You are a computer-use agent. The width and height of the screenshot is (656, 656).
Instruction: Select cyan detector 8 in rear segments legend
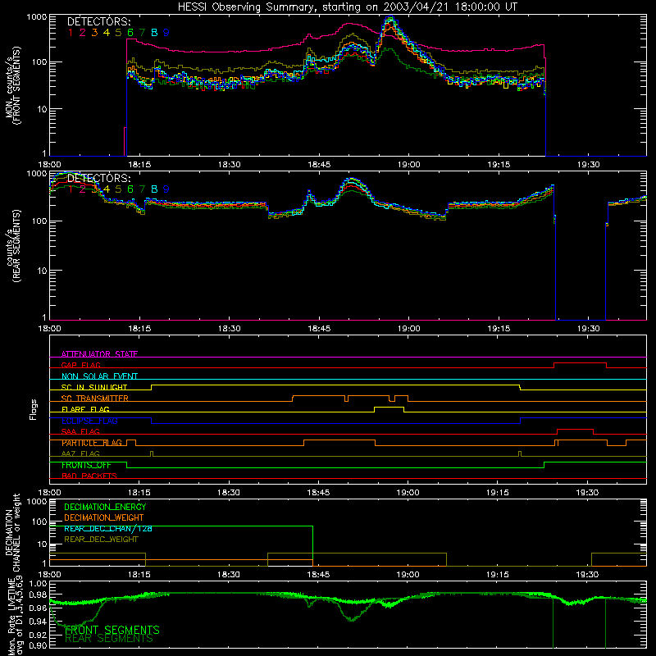(x=154, y=189)
